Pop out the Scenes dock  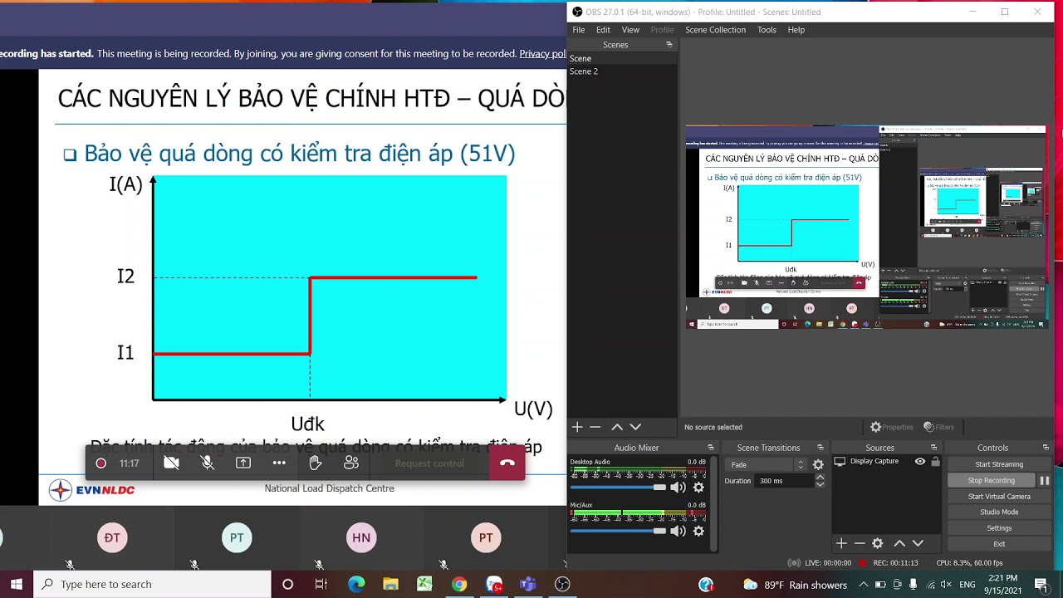(669, 45)
